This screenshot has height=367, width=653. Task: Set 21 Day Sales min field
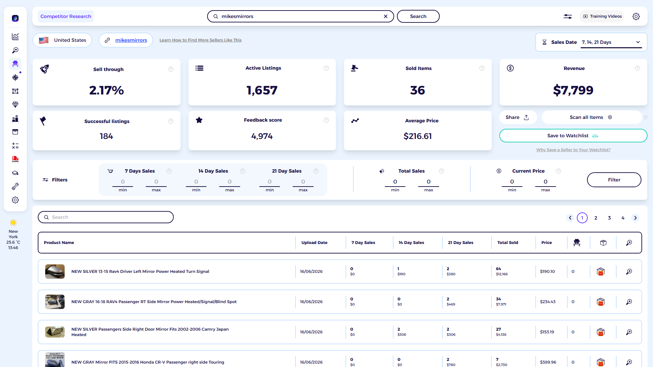coord(270,182)
